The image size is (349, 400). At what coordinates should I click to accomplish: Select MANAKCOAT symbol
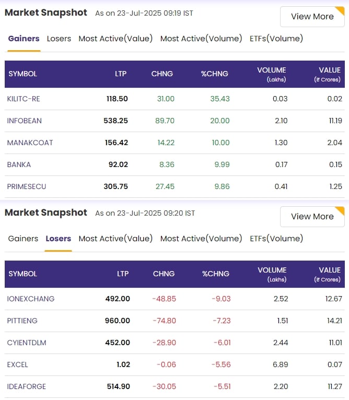30,143
